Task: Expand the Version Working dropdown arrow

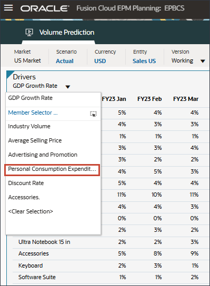Action: point(203,61)
